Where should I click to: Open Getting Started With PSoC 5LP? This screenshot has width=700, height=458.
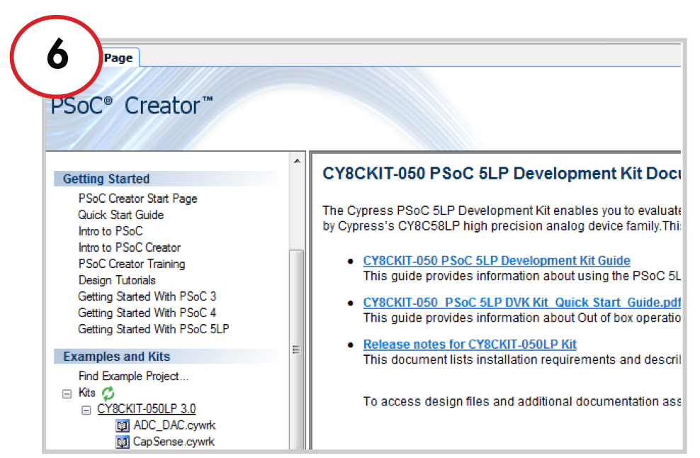pyautogui.click(x=154, y=329)
